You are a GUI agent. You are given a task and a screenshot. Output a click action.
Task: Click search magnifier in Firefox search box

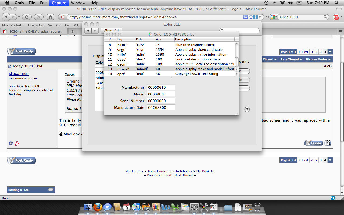click(x=325, y=17)
